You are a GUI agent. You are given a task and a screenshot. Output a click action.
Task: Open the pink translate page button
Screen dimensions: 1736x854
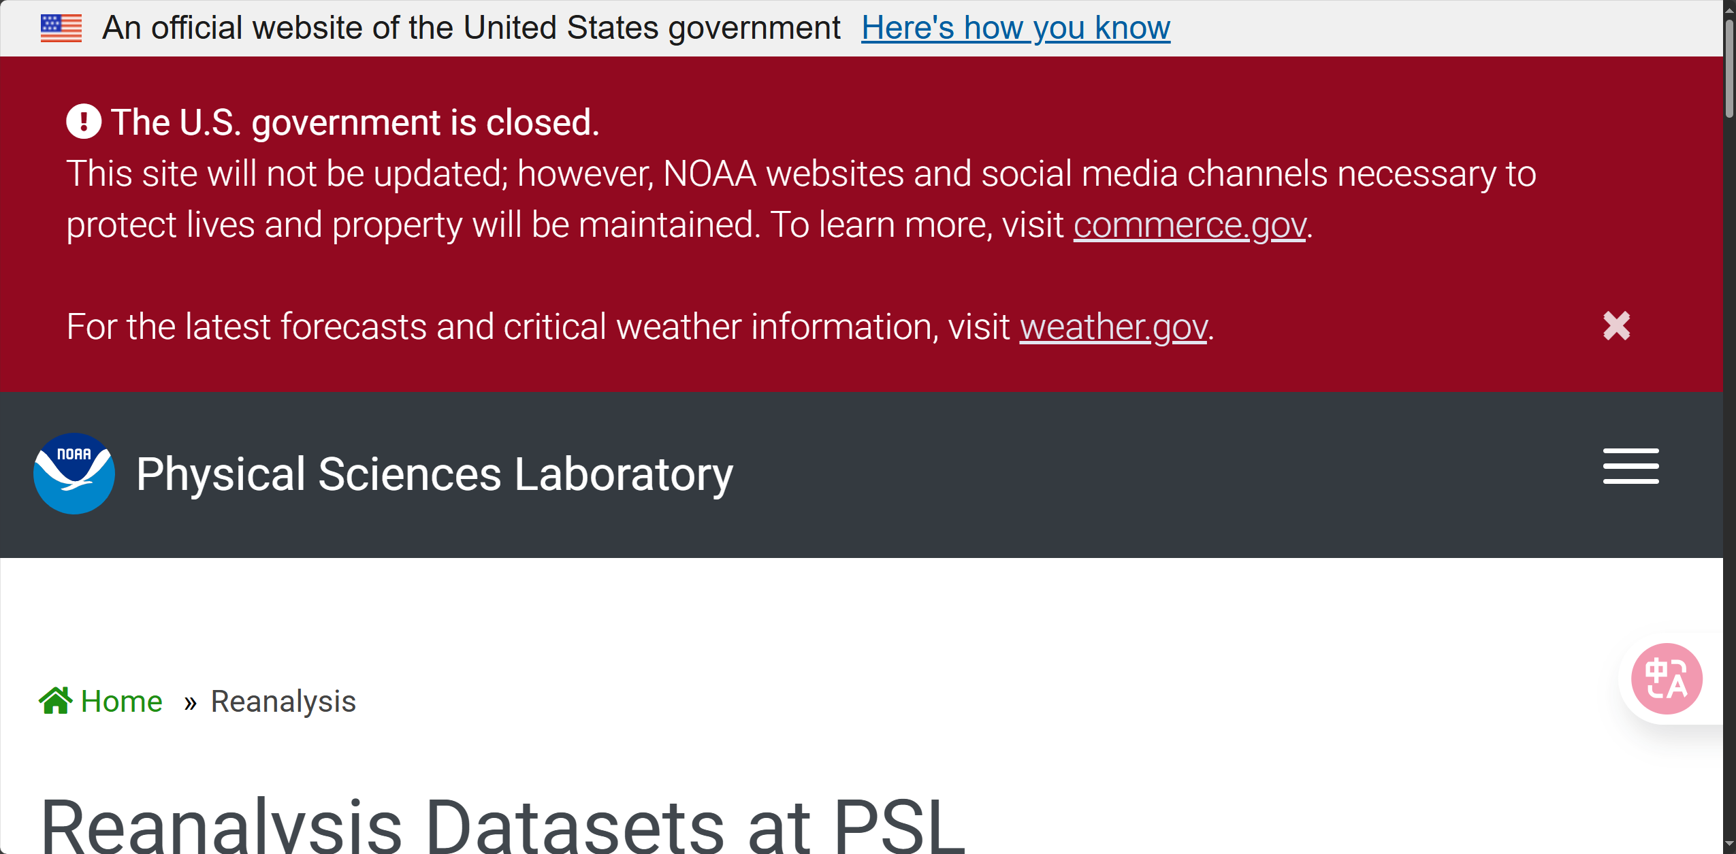click(1667, 678)
